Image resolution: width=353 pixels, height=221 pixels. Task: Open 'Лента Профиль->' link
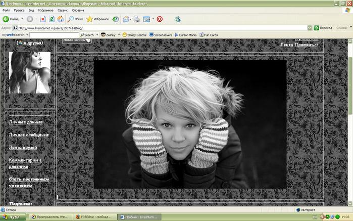[x=299, y=45]
